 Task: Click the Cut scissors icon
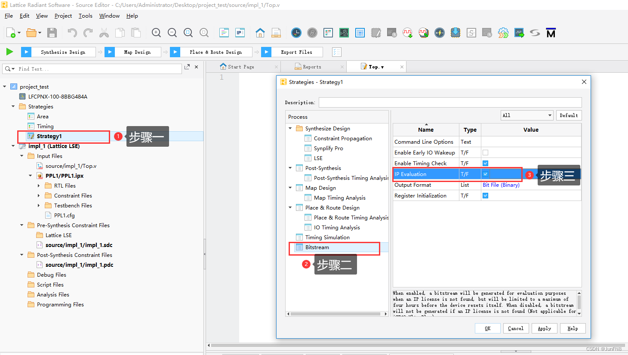pyautogui.click(x=104, y=33)
